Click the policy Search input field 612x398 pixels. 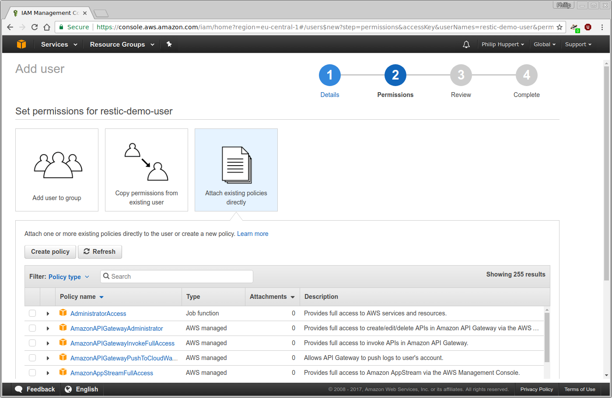click(x=179, y=277)
